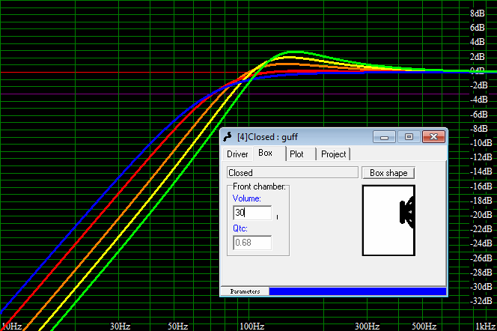497x331 pixels.
Task: Click the -10dB level axis label
Action: click(x=481, y=143)
